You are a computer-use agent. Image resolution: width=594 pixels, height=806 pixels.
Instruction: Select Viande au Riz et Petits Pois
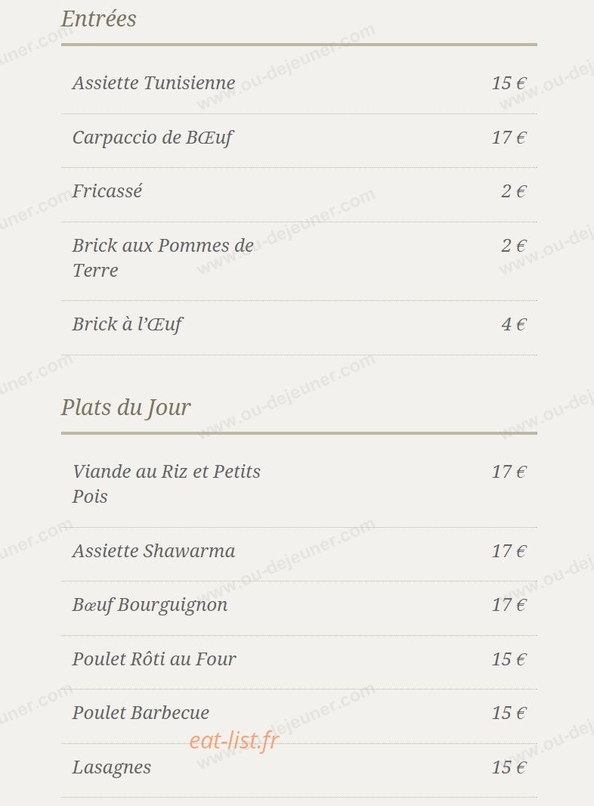[166, 484]
